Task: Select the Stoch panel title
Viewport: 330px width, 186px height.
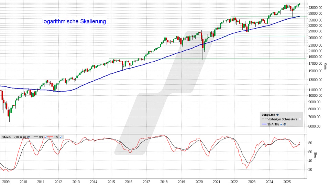Action: pos(7,137)
